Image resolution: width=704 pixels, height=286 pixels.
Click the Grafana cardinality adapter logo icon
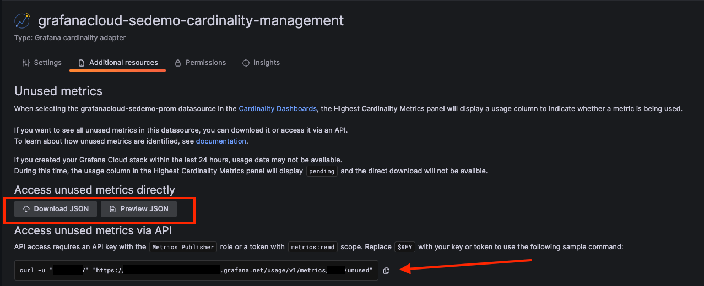coord(23,21)
